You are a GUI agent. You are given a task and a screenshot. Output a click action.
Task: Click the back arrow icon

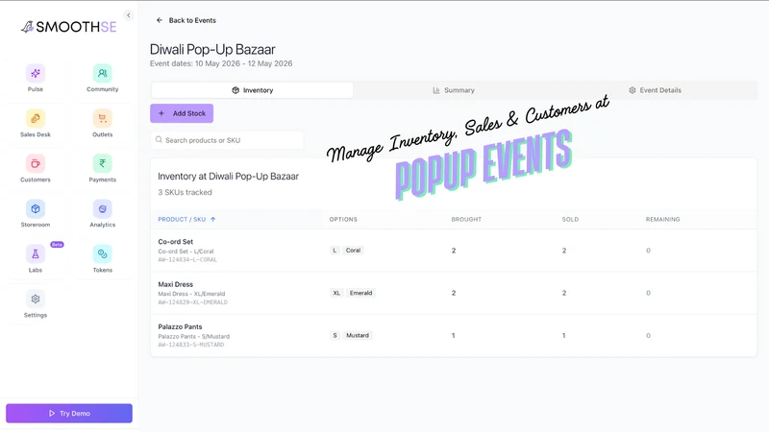160,20
